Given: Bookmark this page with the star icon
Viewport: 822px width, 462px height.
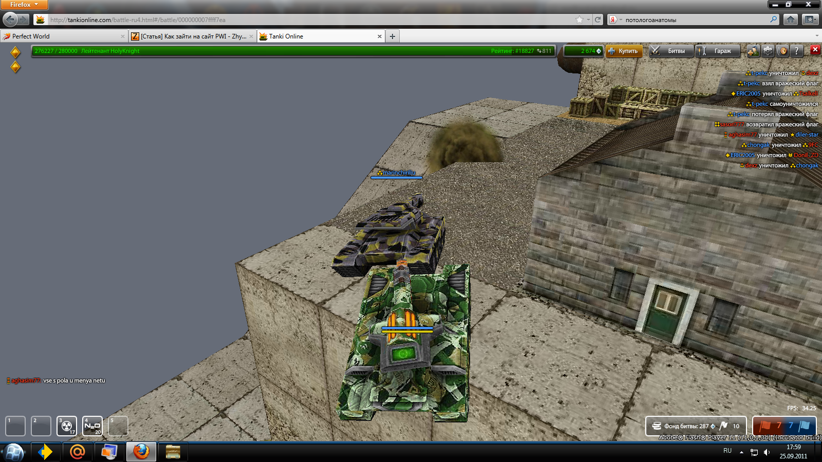Looking at the screenshot, I should tap(580, 20).
